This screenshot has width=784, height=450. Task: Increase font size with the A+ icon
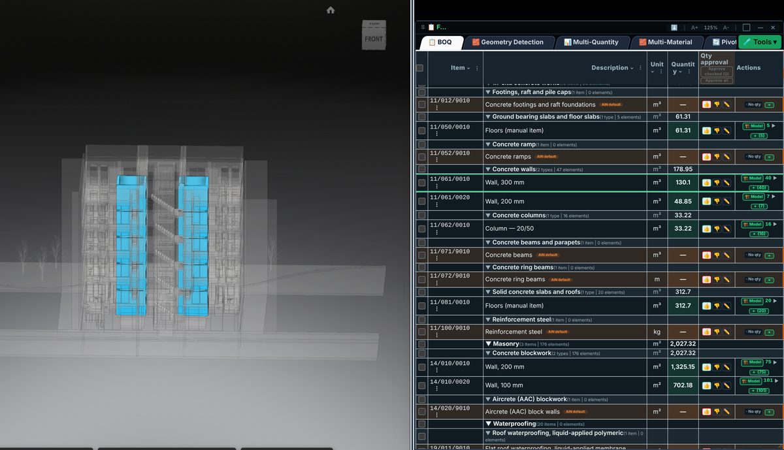[694, 27]
